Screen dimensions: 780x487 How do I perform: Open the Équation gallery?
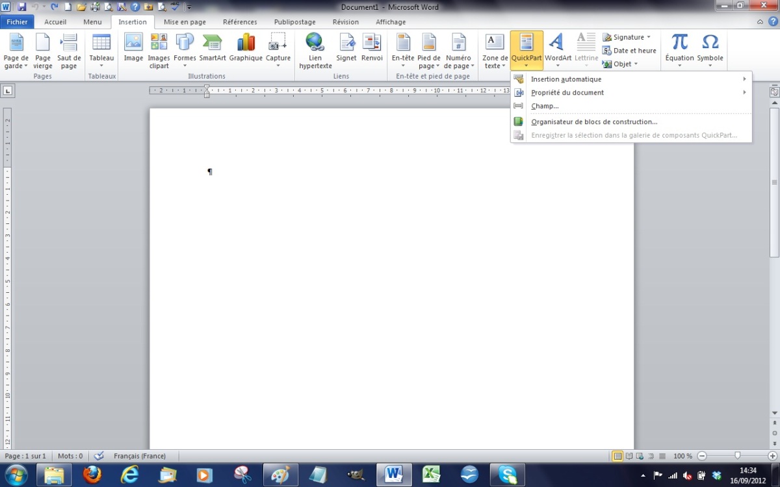(680, 51)
